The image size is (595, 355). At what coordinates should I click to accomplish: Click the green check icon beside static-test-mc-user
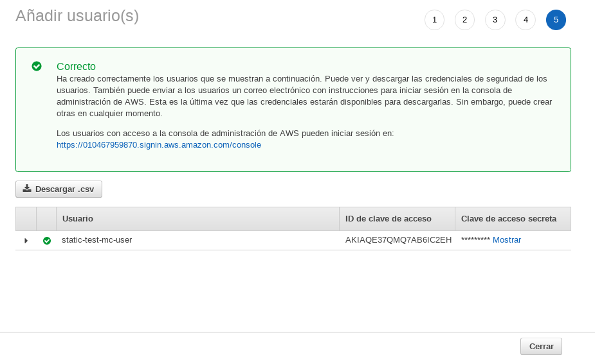coord(47,241)
